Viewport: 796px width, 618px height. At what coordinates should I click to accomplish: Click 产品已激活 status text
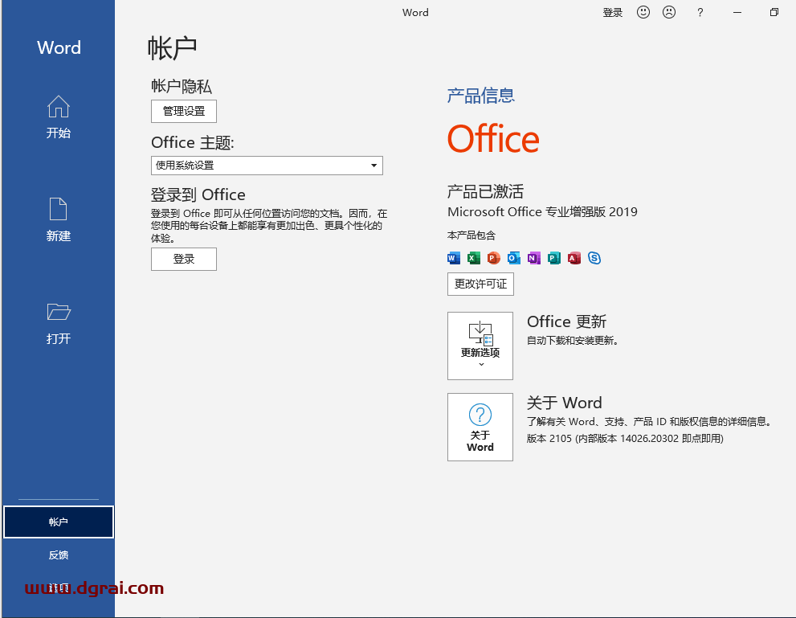pos(485,191)
